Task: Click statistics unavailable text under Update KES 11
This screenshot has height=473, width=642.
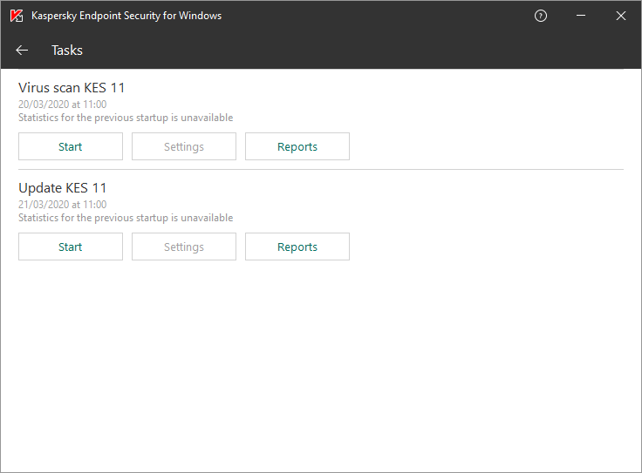Action: point(126,218)
